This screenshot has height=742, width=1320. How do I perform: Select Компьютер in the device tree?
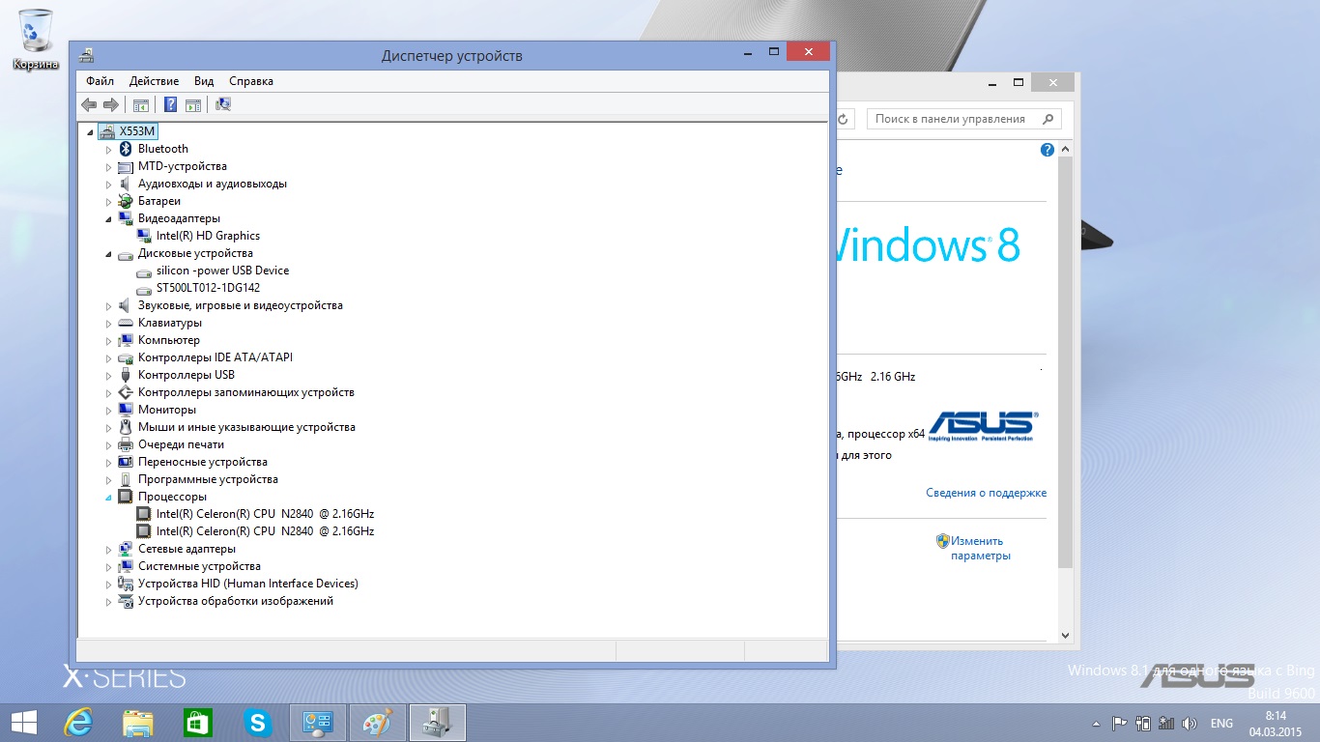point(168,340)
